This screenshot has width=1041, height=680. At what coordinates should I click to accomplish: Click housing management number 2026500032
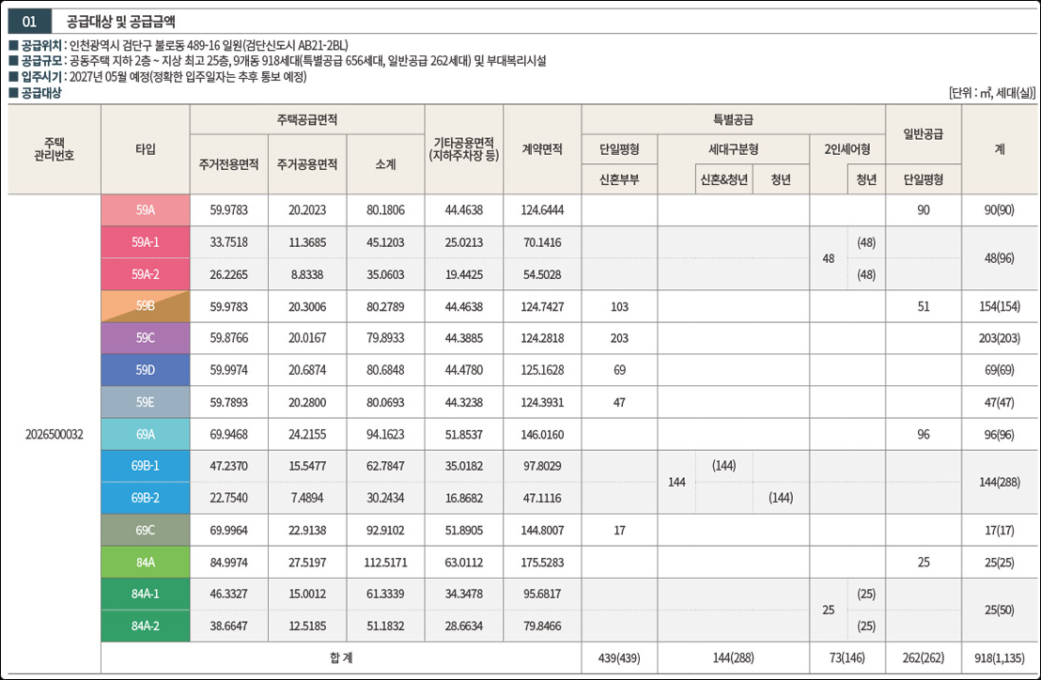pyautogui.click(x=54, y=435)
